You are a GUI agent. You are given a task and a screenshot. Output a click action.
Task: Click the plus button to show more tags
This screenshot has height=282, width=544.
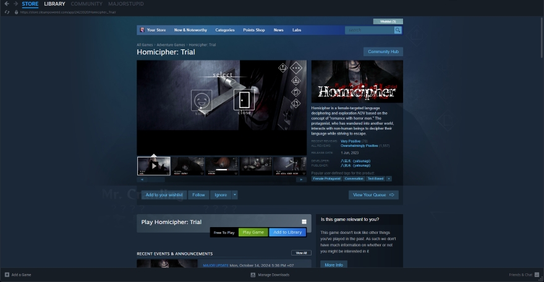(389, 179)
